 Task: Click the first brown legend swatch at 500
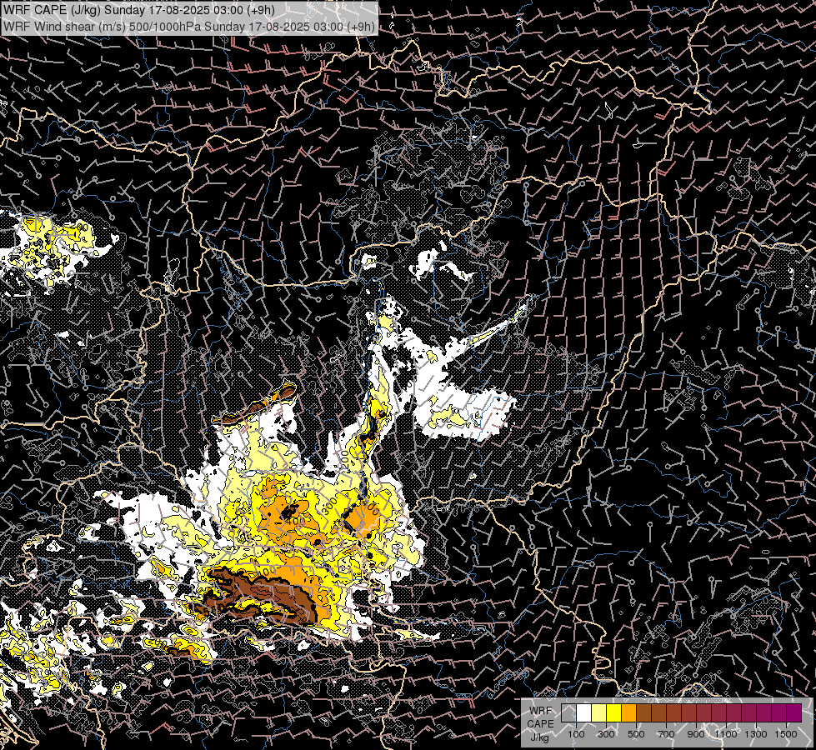(643, 712)
